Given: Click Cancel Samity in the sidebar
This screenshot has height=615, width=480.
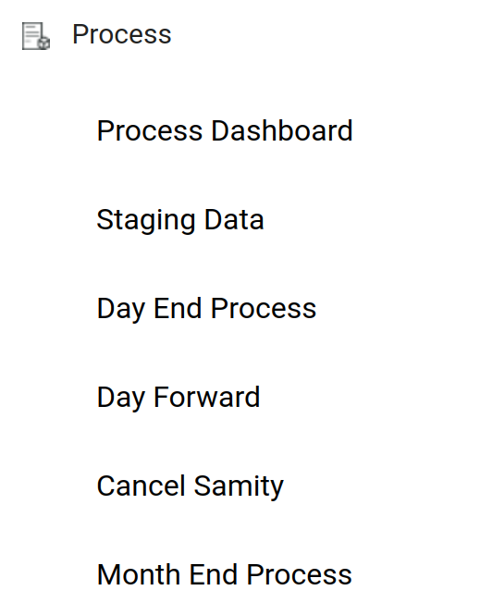Looking at the screenshot, I should (191, 486).
